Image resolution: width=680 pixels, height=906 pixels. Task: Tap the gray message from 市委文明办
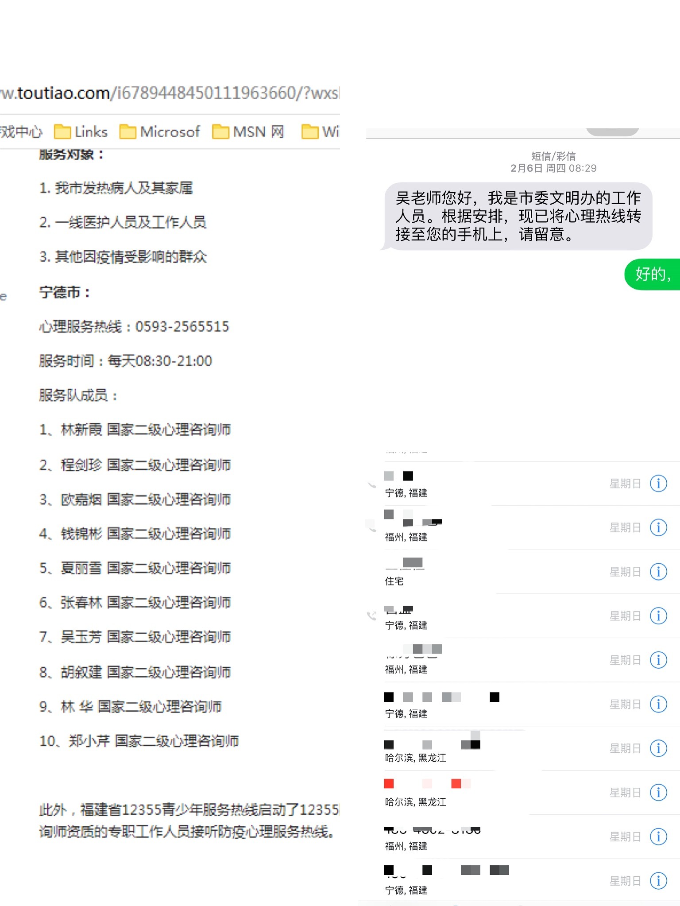(518, 216)
